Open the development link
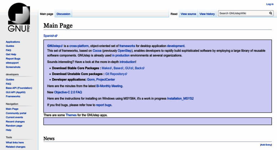This screenshot has height=150, width=277. coord(176,46)
